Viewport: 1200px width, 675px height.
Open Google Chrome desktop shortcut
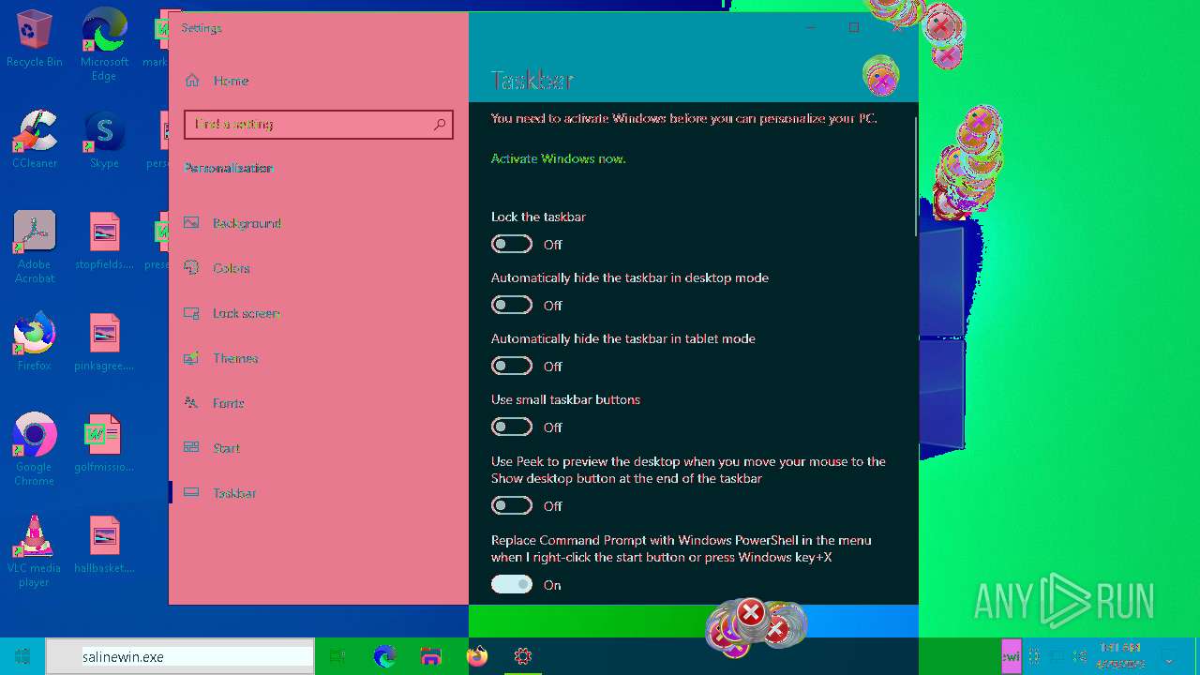(x=34, y=450)
